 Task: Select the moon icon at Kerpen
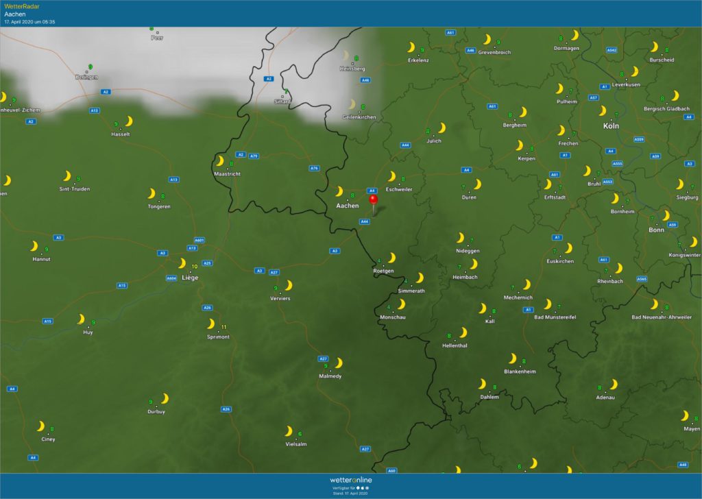520,145
